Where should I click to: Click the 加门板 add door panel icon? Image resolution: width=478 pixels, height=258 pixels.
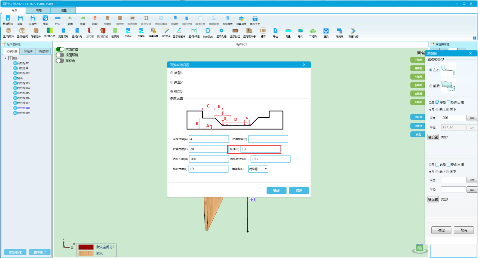point(90,31)
